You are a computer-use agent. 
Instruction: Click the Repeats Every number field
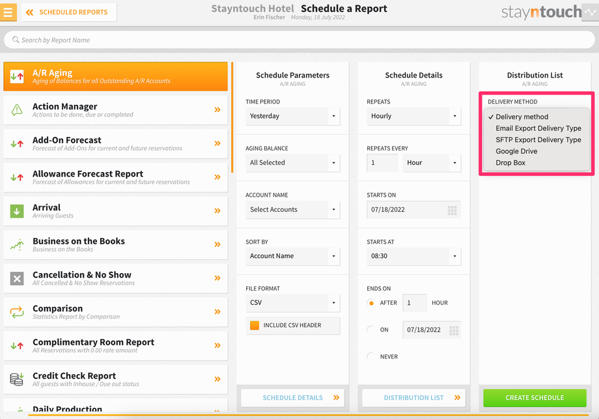382,163
